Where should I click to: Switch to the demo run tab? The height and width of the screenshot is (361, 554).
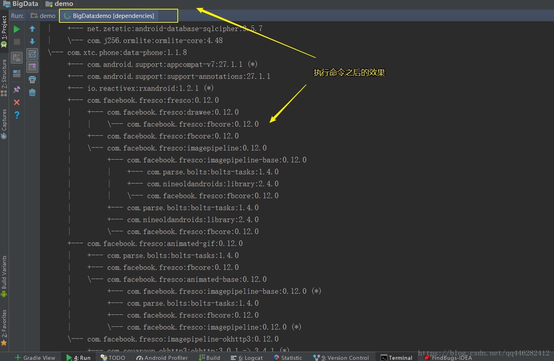pos(43,16)
